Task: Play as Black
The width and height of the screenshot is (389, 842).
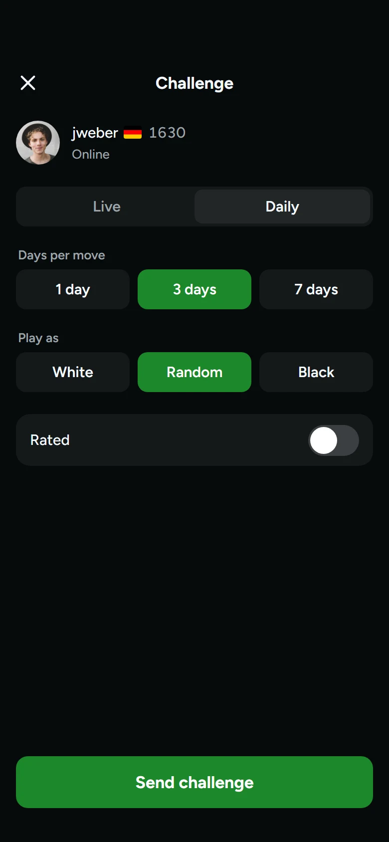Action: pyautogui.click(x=316, y=372)
